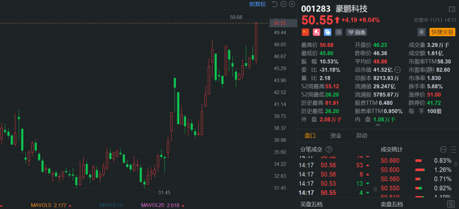Click the S icon beside 卖盘五档

(451, 204)
